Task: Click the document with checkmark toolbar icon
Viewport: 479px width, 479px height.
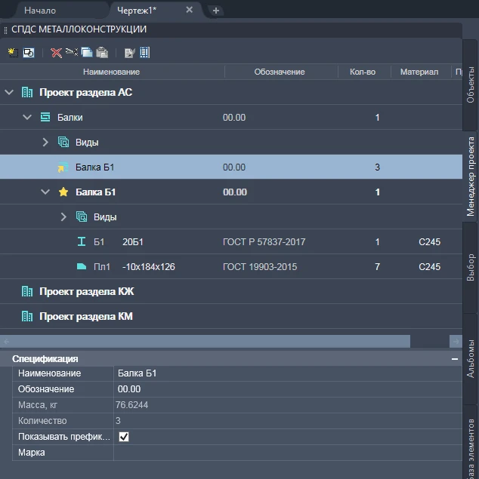Action: 129,53
